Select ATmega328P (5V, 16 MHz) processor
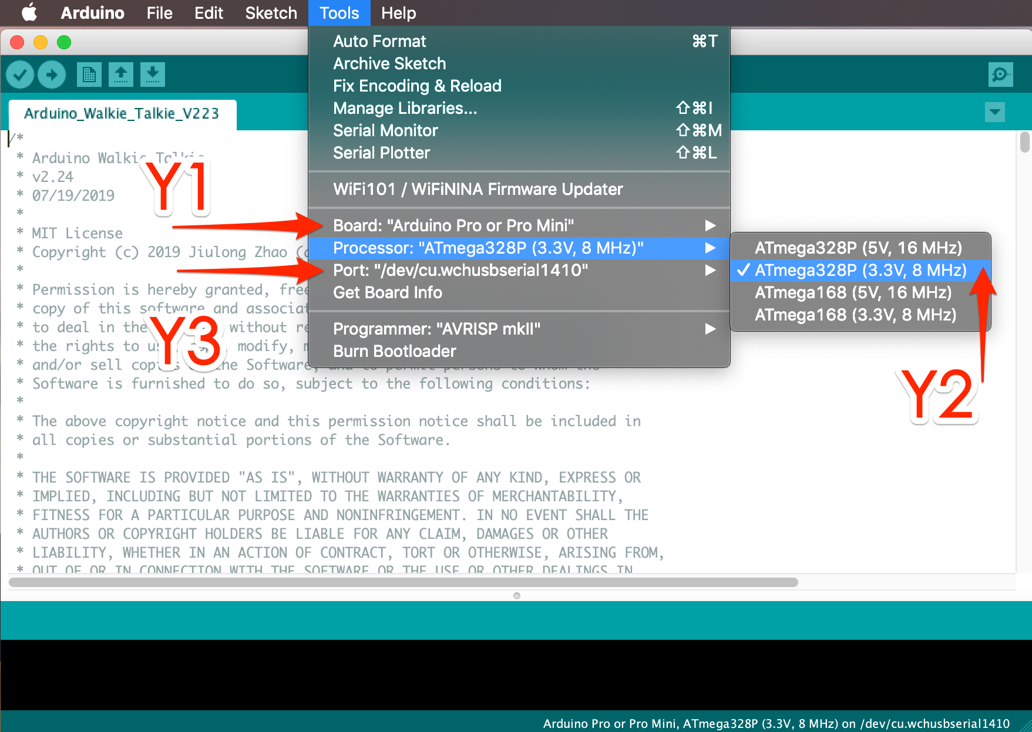 [x=860, y=248]
